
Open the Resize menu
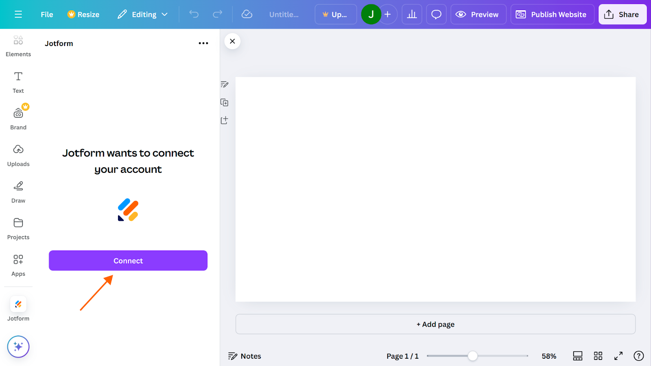[x=83, y=14]
